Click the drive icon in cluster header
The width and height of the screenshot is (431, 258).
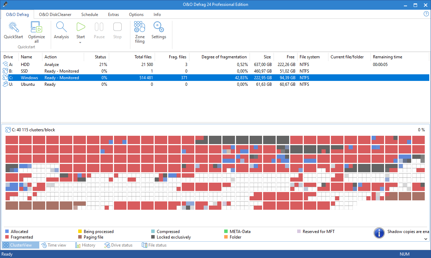pyautogui.click(x=8, y=130)
